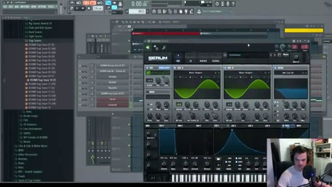Click the tempo display in the transport
Screen dimensions: 332x187
pos(98,8)
